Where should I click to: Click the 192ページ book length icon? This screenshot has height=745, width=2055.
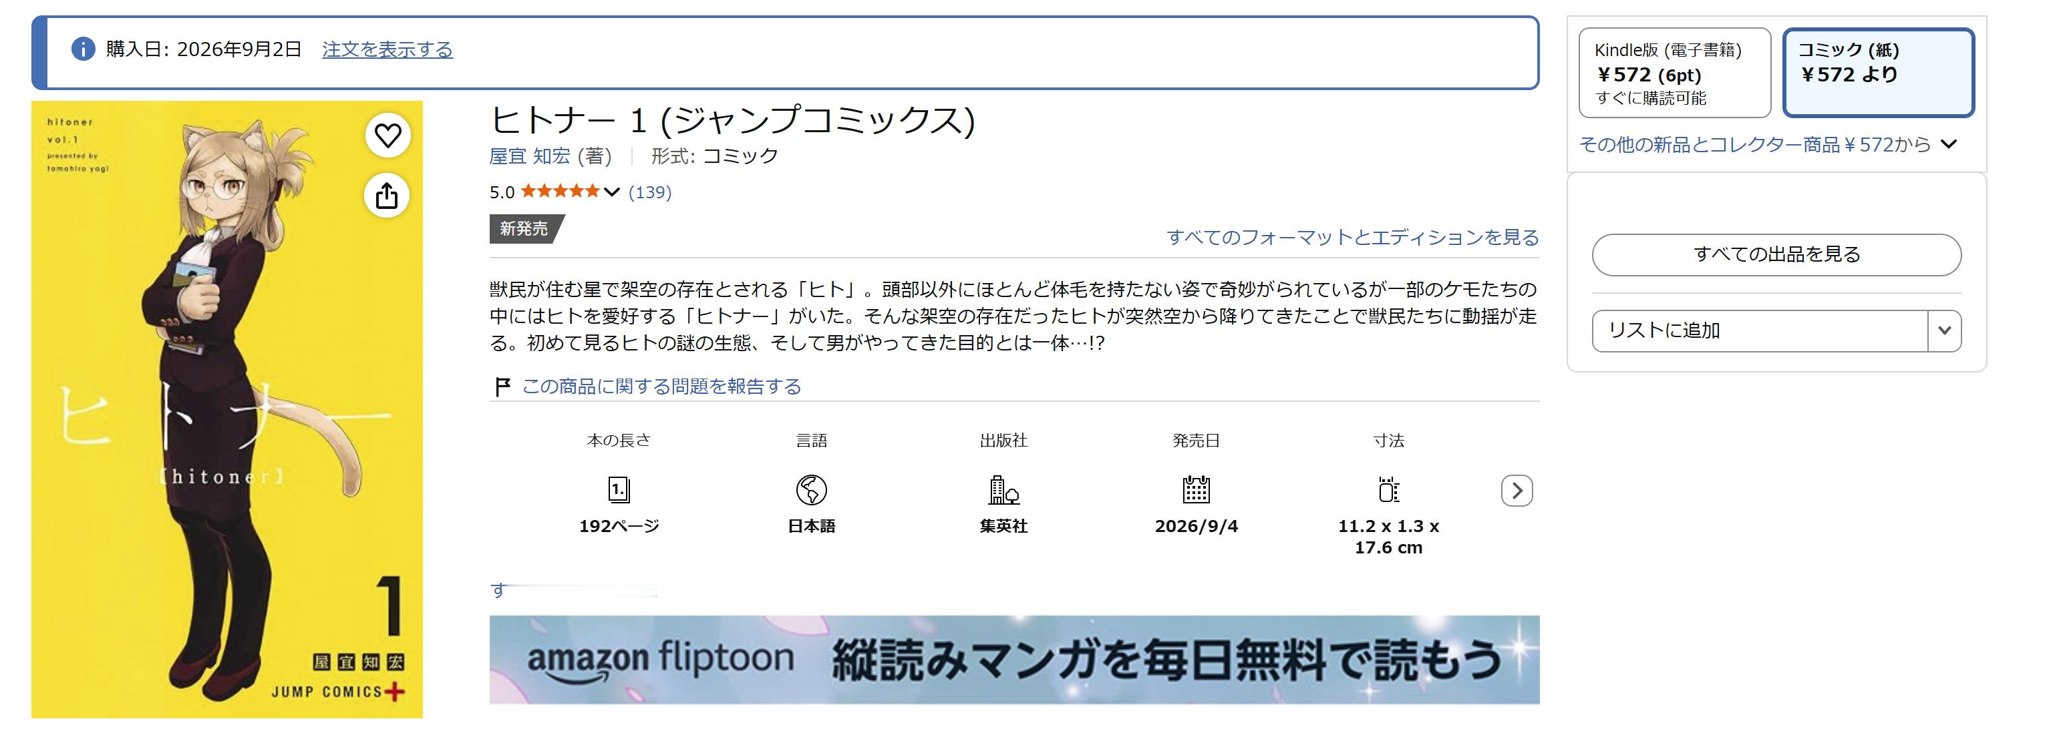point(619,490)
